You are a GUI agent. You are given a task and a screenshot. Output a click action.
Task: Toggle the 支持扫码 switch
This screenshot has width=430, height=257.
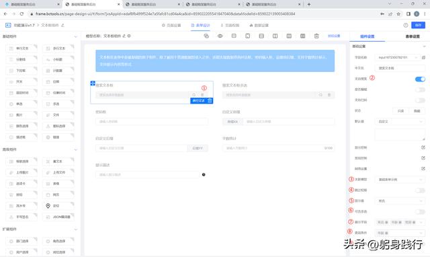(420, 100)
